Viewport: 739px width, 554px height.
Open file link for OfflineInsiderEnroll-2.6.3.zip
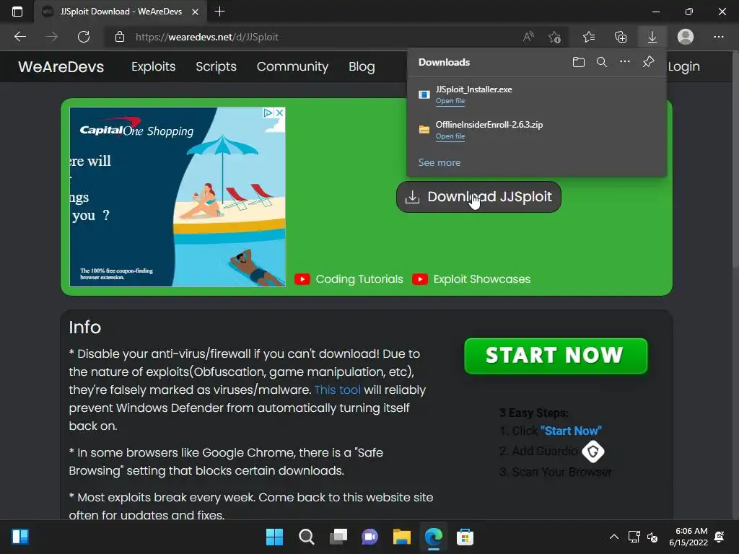pos(450,136)
